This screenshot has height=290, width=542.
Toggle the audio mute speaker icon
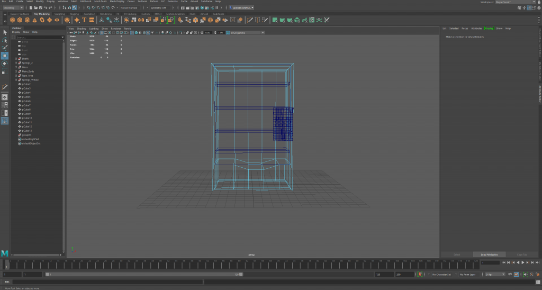click(525, 275)
